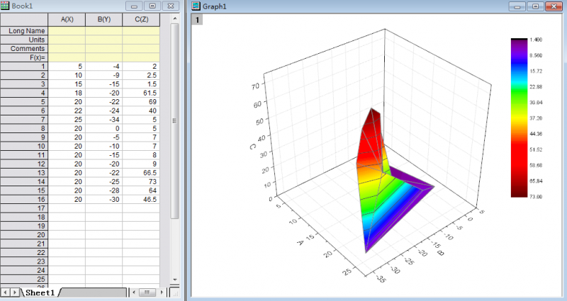
Task: Select row 20 header
Action: tap(24, 235)
